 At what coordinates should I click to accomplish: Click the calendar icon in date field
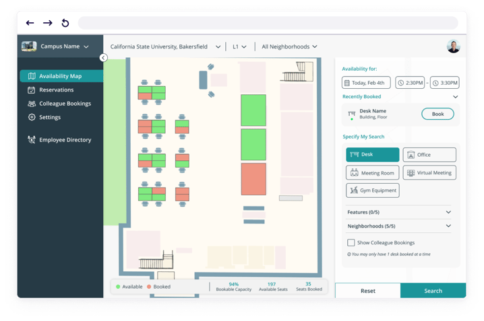coord(347,83)
